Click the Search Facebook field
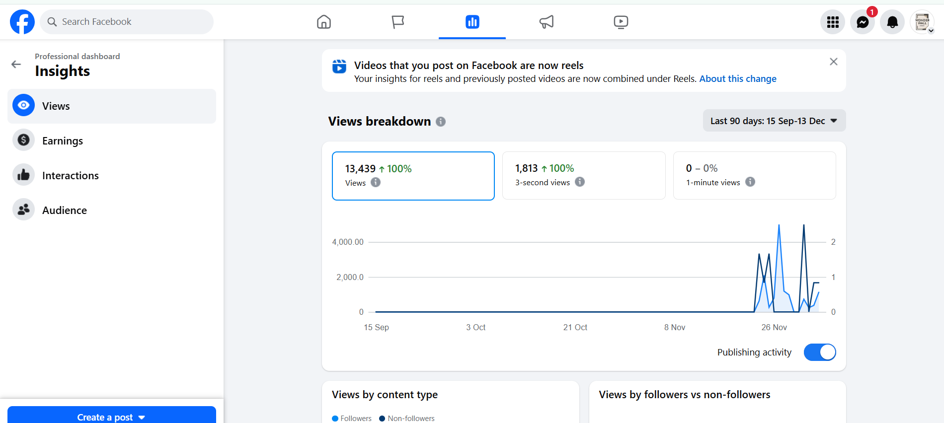 tap(127, 22)
